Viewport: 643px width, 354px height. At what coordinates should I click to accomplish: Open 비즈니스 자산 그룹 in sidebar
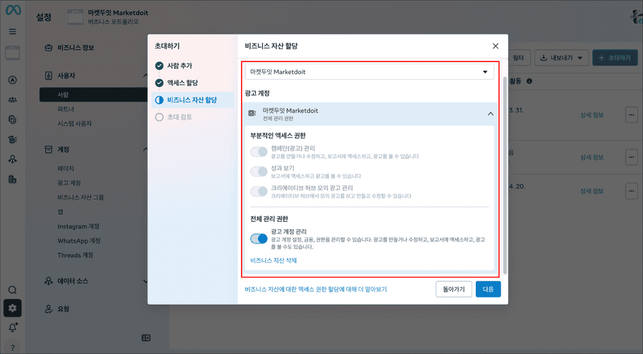[x=80, y=197]
